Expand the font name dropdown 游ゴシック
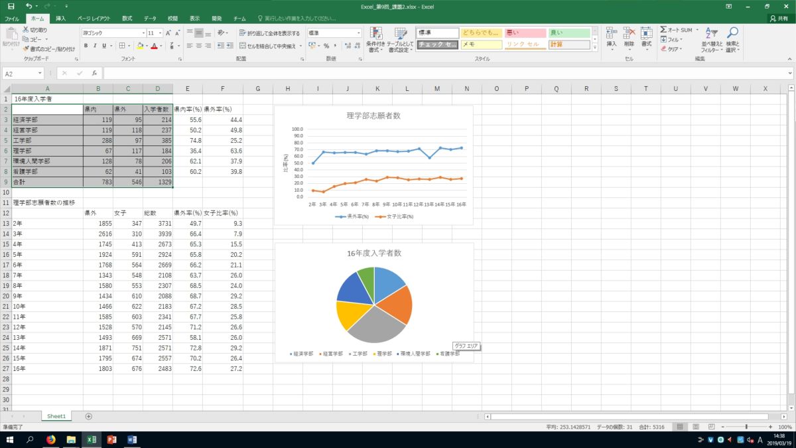The height and width of the screenshot is (448, 796). coord(143,33)
